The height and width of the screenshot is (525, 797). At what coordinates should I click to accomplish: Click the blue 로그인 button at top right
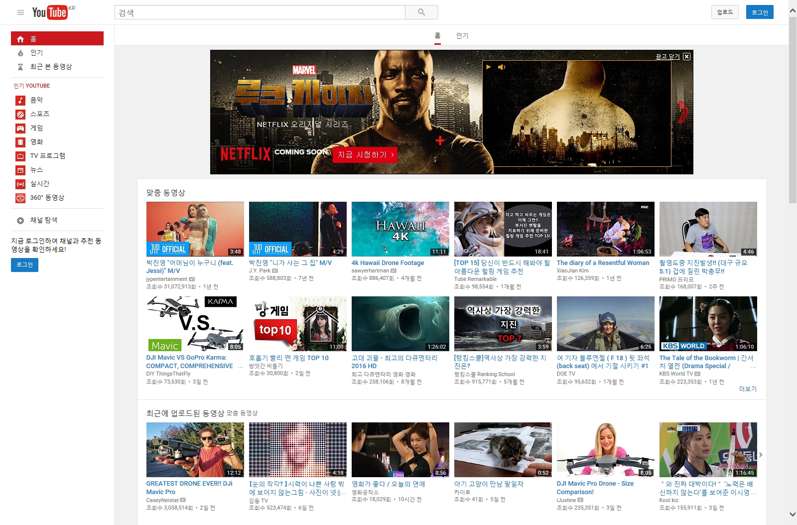(760, 12)
